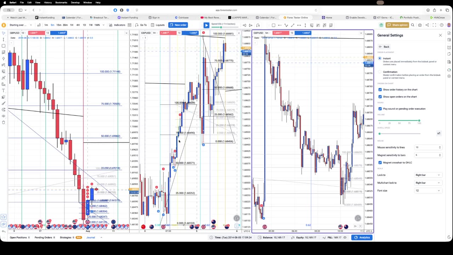Select the cursor arrow tool in left sidebar
The image size is (453, 255).
coord(4,33)
